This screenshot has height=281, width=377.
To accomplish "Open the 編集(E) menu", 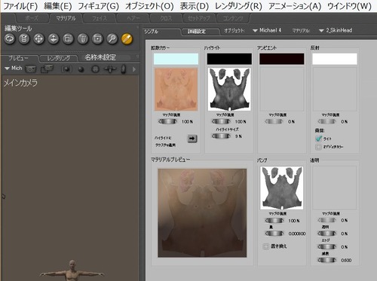I will [x=58, y=6].
